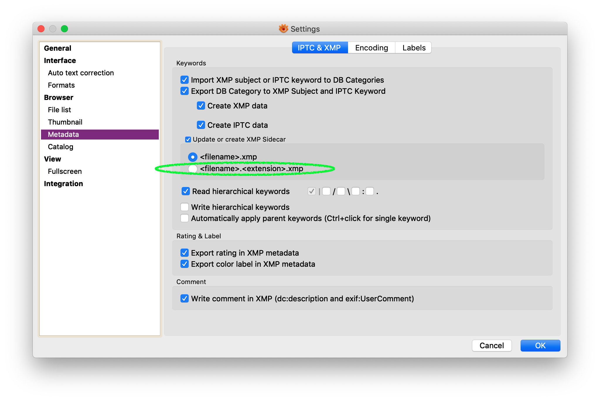Viewport: 600px width, 401px height.
Task: Switch to the Encoding tab
Action: (371, 48)
